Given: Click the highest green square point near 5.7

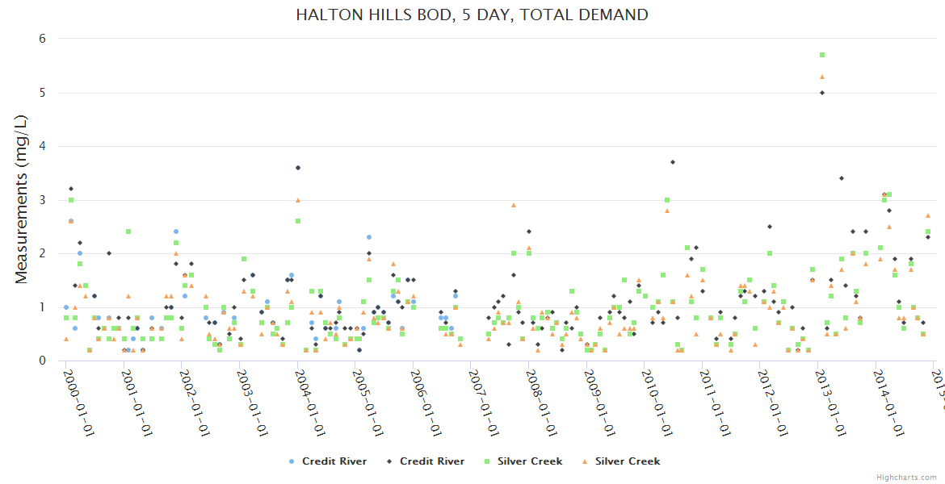Looking at the screenshot, I should (822, 55).
